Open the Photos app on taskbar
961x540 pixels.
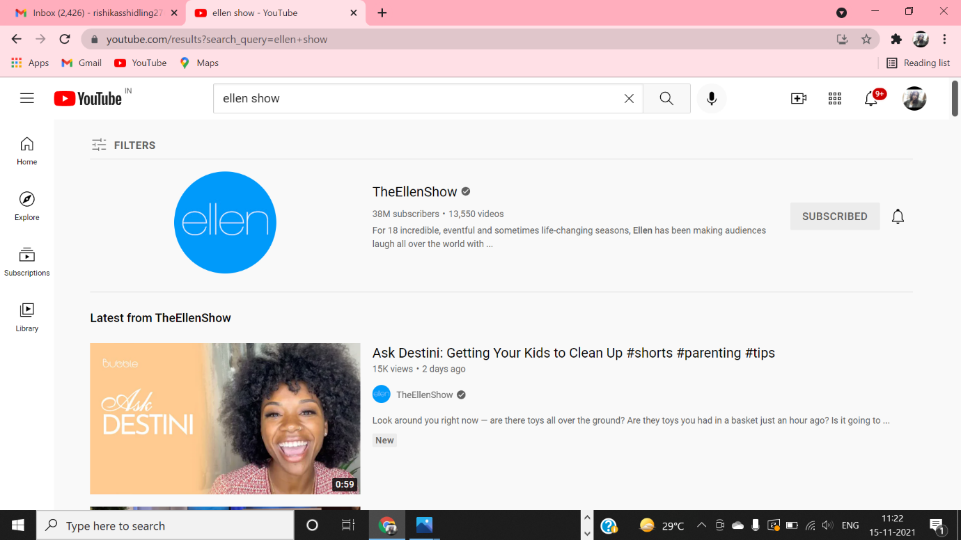click(424, 525)
